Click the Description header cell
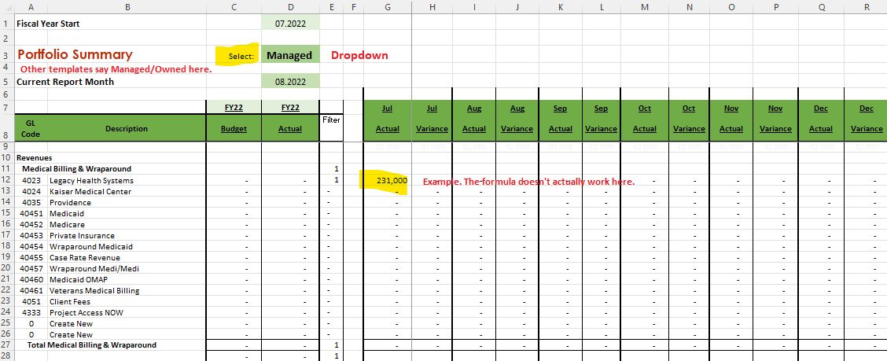Screen dimensions: 887x361 [127, 128]
